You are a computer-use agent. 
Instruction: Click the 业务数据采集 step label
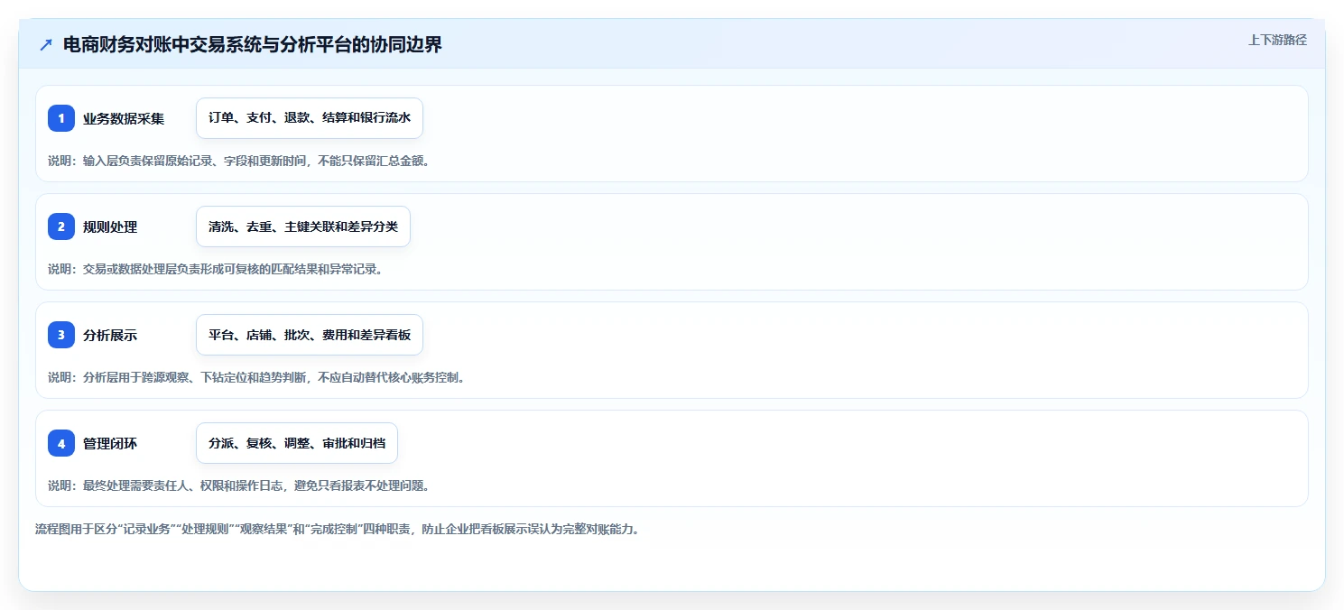coord(124,118)
